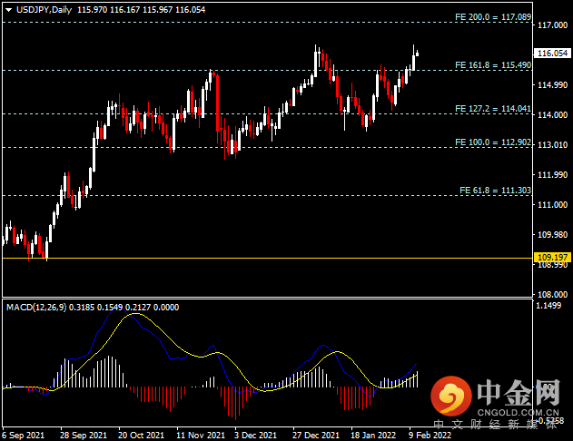Click the 117.000 level on price axis

(552, 25)
